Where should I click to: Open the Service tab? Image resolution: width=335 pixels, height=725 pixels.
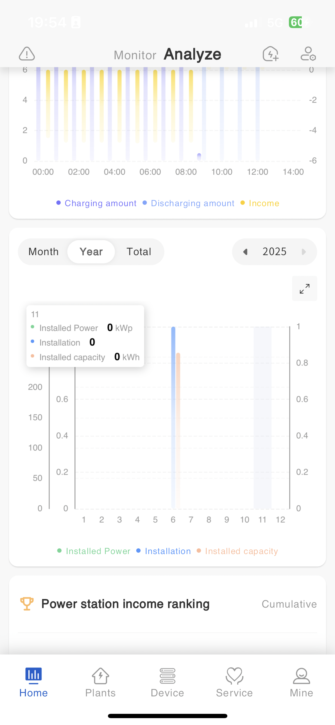click(x=234, y=682)
